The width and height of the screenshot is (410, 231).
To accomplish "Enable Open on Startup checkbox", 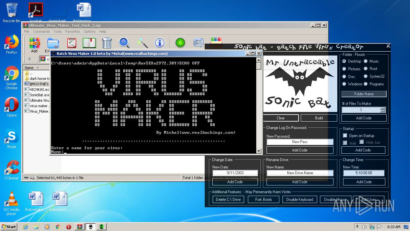I will [x=345, y=135].
